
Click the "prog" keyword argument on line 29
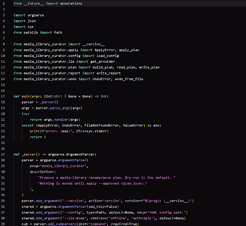34,166
